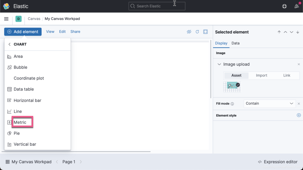Screen dimensions: 303x170
Task: Move element to front arrow
Action: (279, 32)
